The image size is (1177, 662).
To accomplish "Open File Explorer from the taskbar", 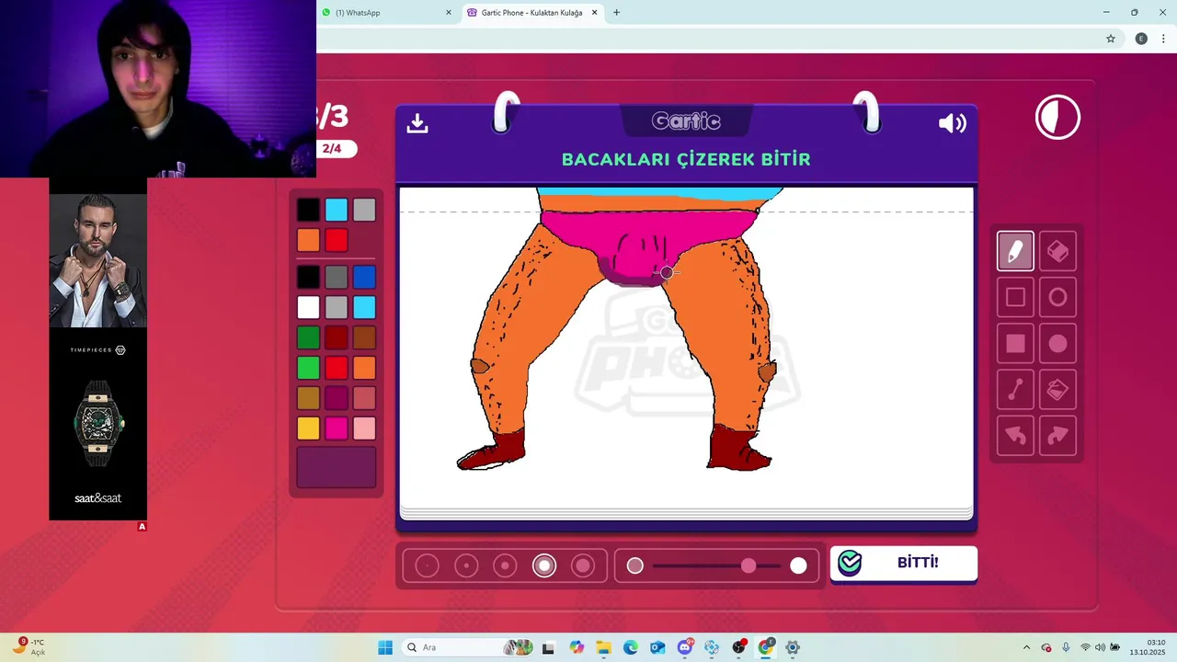I will pyautogui.click(x=603, y=647).
